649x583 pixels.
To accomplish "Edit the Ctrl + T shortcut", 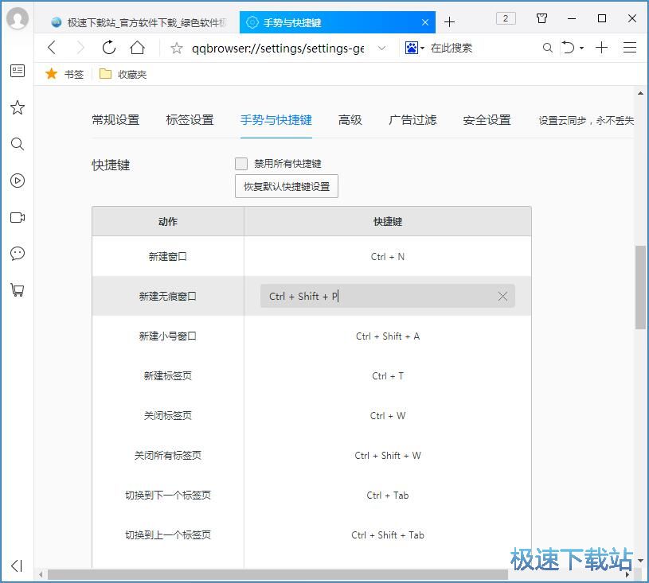I will tap(388, 376).
